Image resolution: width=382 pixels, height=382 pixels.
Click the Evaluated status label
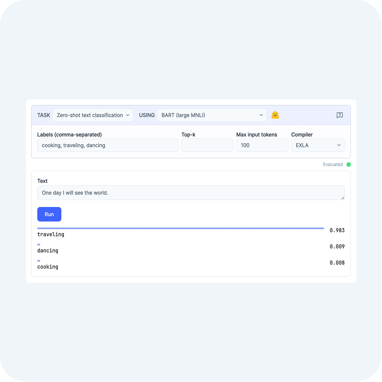pos(333,165)
